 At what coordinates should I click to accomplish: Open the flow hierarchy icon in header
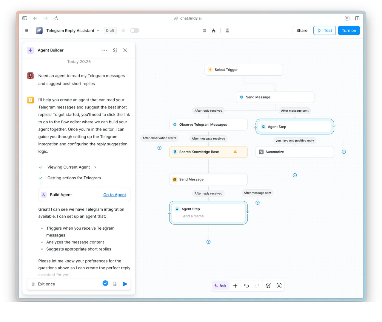point(214,30)
